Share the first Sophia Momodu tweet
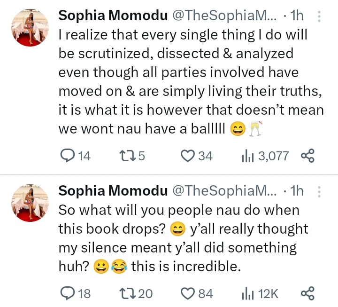The height and width of the screenshot is (307, 338). (307, 156)
